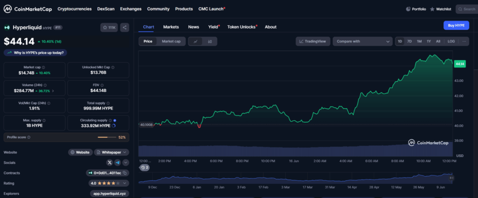Click the Circulating supply info icon

(x=110, y=121)
